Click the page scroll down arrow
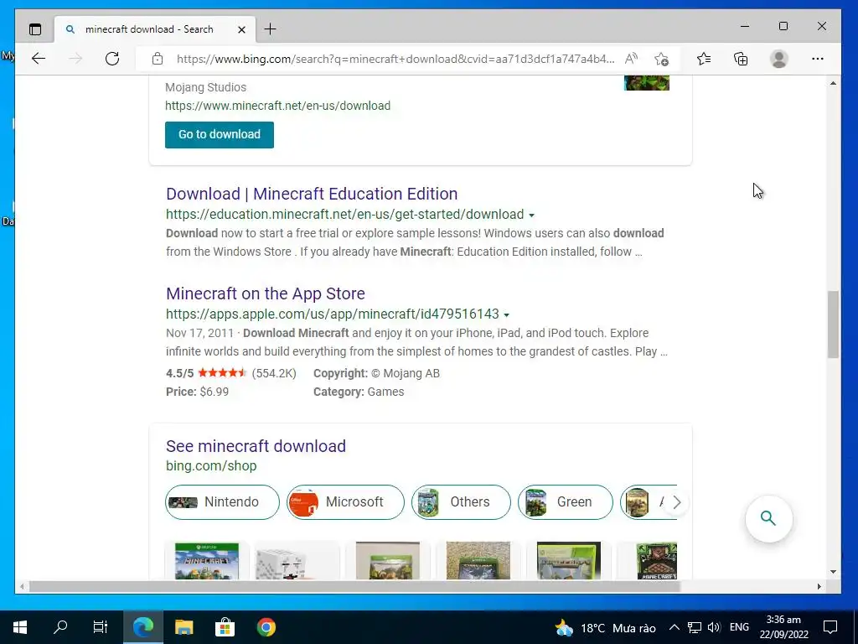The image size is (858, 644). pos(833,572)
